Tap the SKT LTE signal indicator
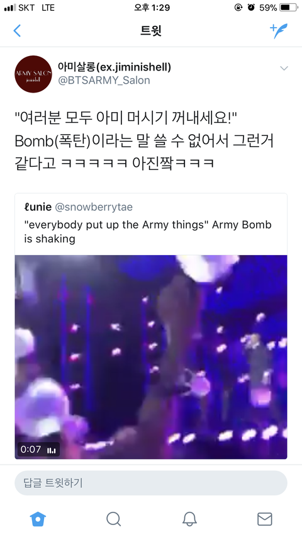The height and width of the screenshot is (537, 302). click(30, 8)
